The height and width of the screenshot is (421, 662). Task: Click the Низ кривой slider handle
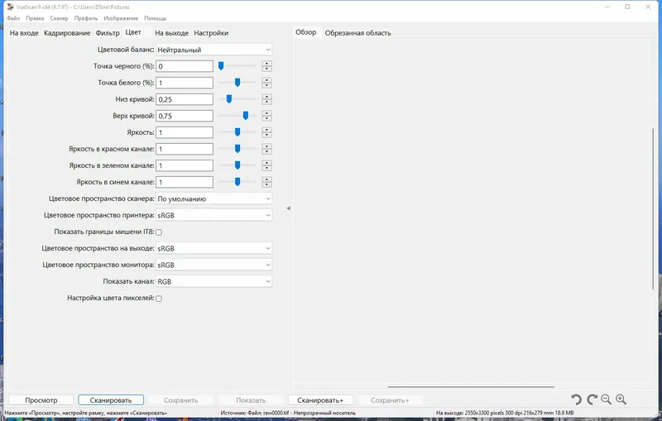click(x=229, y=98)
